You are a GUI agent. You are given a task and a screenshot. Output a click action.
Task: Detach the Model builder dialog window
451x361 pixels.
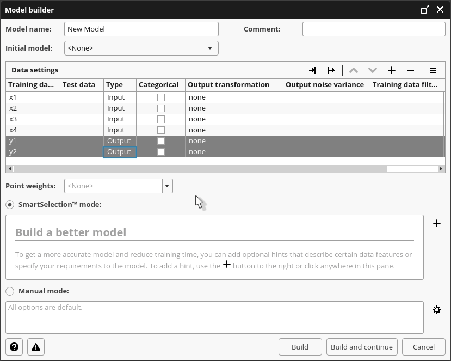(425, 9)
